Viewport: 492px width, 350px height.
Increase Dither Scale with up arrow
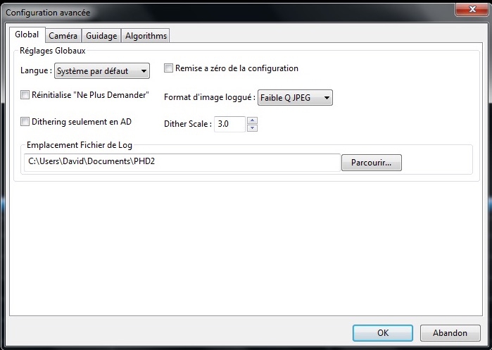(x=253, y=120)
